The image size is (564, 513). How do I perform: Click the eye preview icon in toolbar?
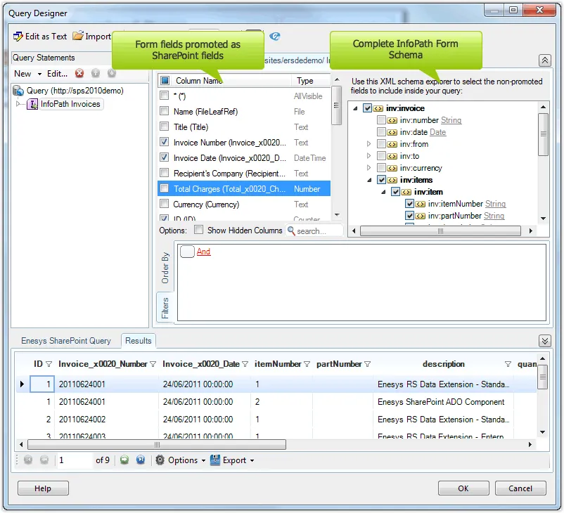pyautogui.click(x=275, y=37)
